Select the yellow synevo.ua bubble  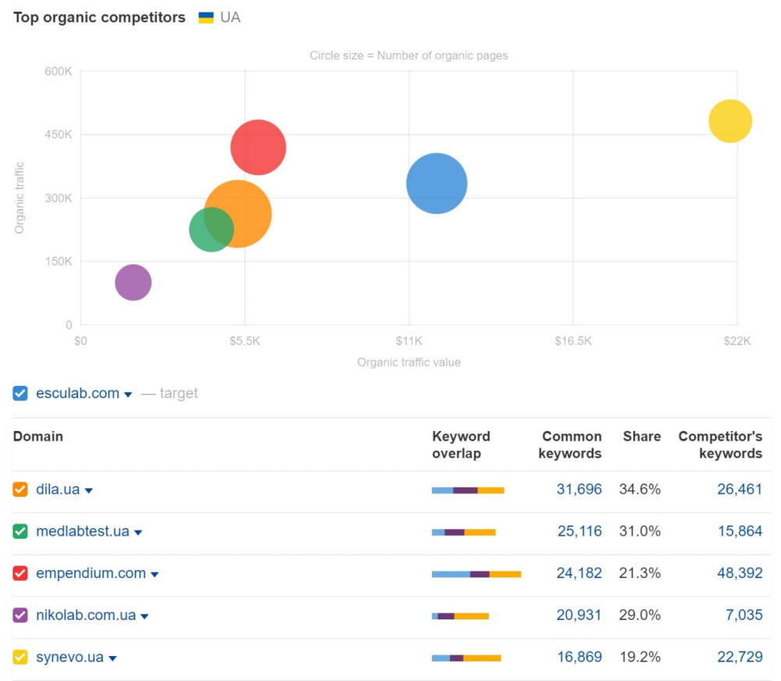[x=730, y=121]
